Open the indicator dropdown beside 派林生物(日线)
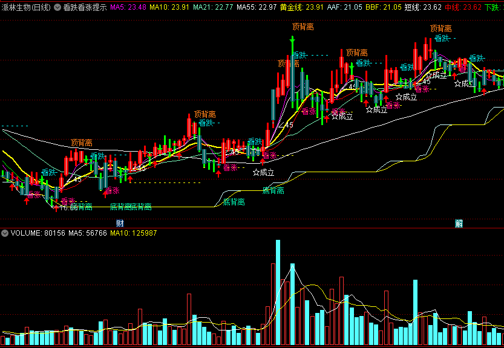Image resolution: width=504 pixels, height=348 pixels. click(x=57, y=7)
